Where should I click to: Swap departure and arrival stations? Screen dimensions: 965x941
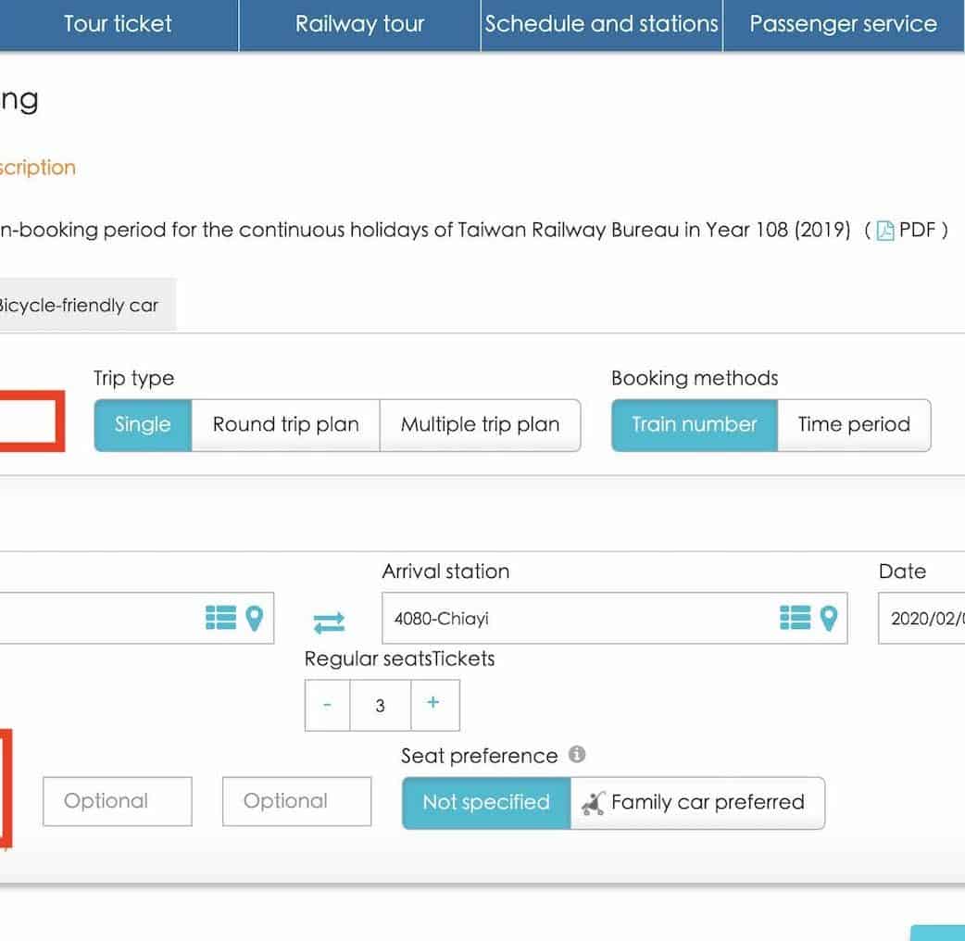(x=329, y=622)
